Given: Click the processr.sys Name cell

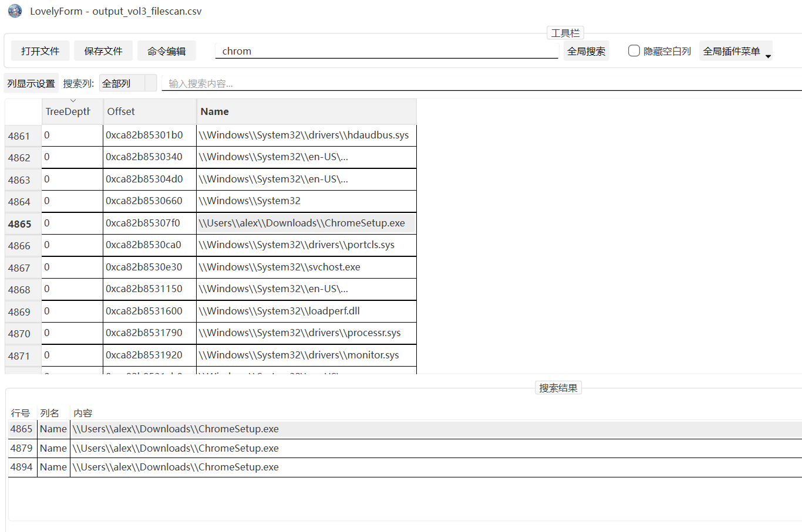Looking at the screenshot, I should coord(306,333).
